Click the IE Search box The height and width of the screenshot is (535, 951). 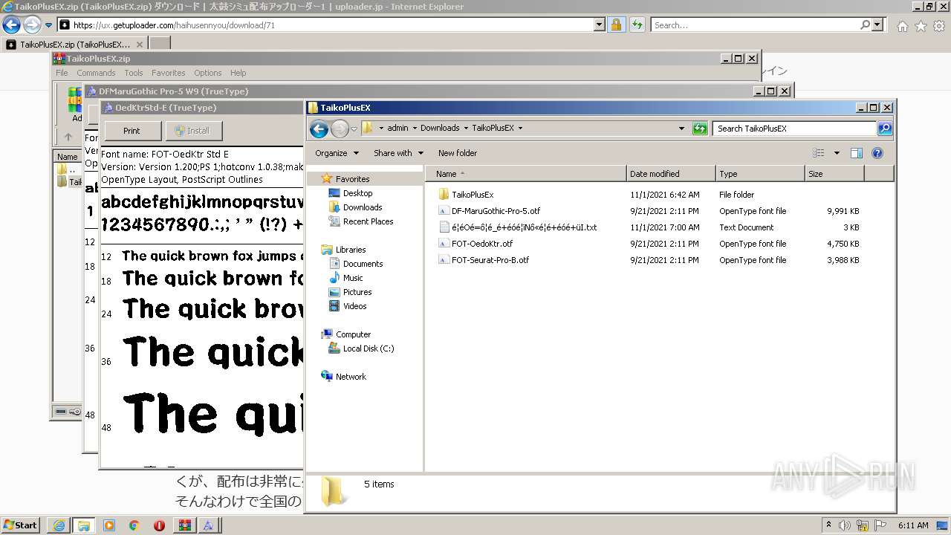754,25
